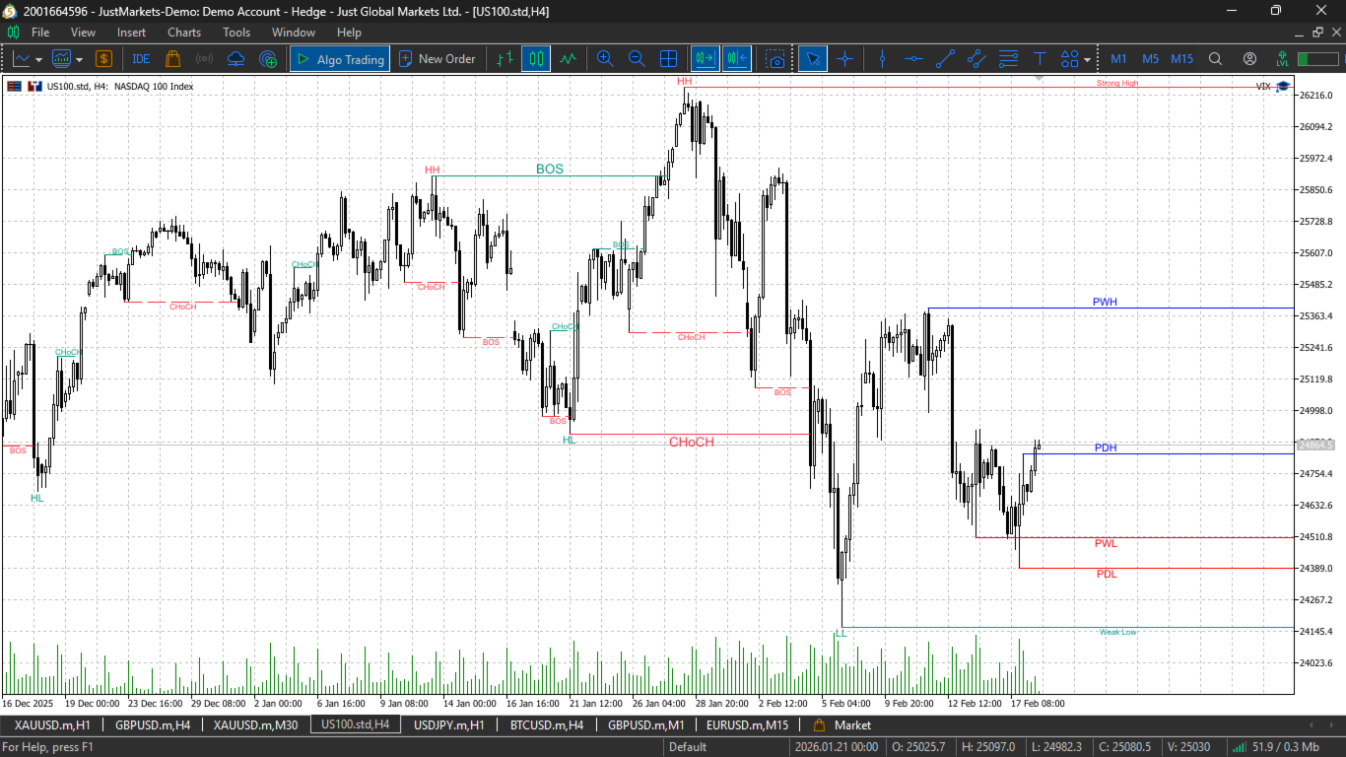This screenshot has height=757, width=1346.
Task: Open the search magnifier in toolbar
Action: coord(1216,59)
